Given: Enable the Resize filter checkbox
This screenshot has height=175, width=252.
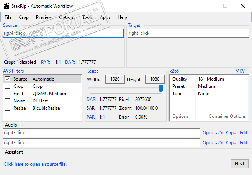Looking at the screenshot, I should coord(7,108).
